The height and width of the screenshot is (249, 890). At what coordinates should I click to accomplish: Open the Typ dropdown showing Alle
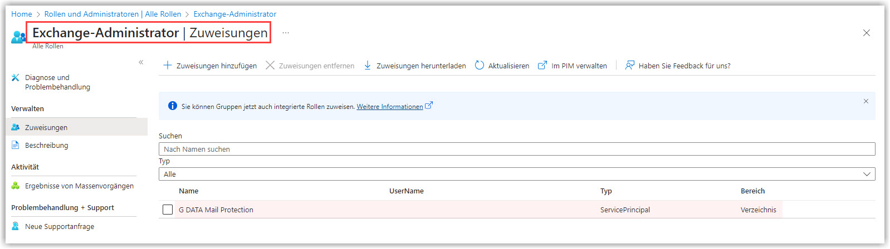pyautogui.click(x=517, y=174)
